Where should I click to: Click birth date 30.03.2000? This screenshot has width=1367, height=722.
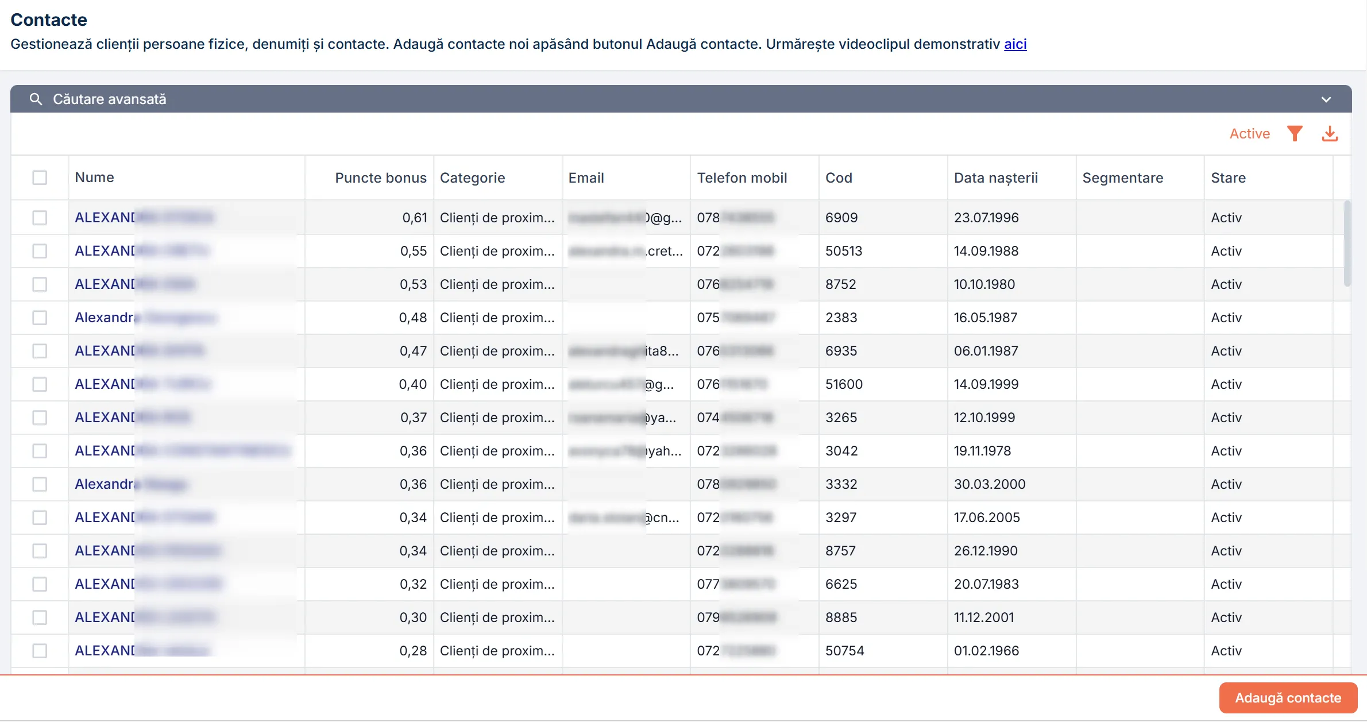[990, 484]
